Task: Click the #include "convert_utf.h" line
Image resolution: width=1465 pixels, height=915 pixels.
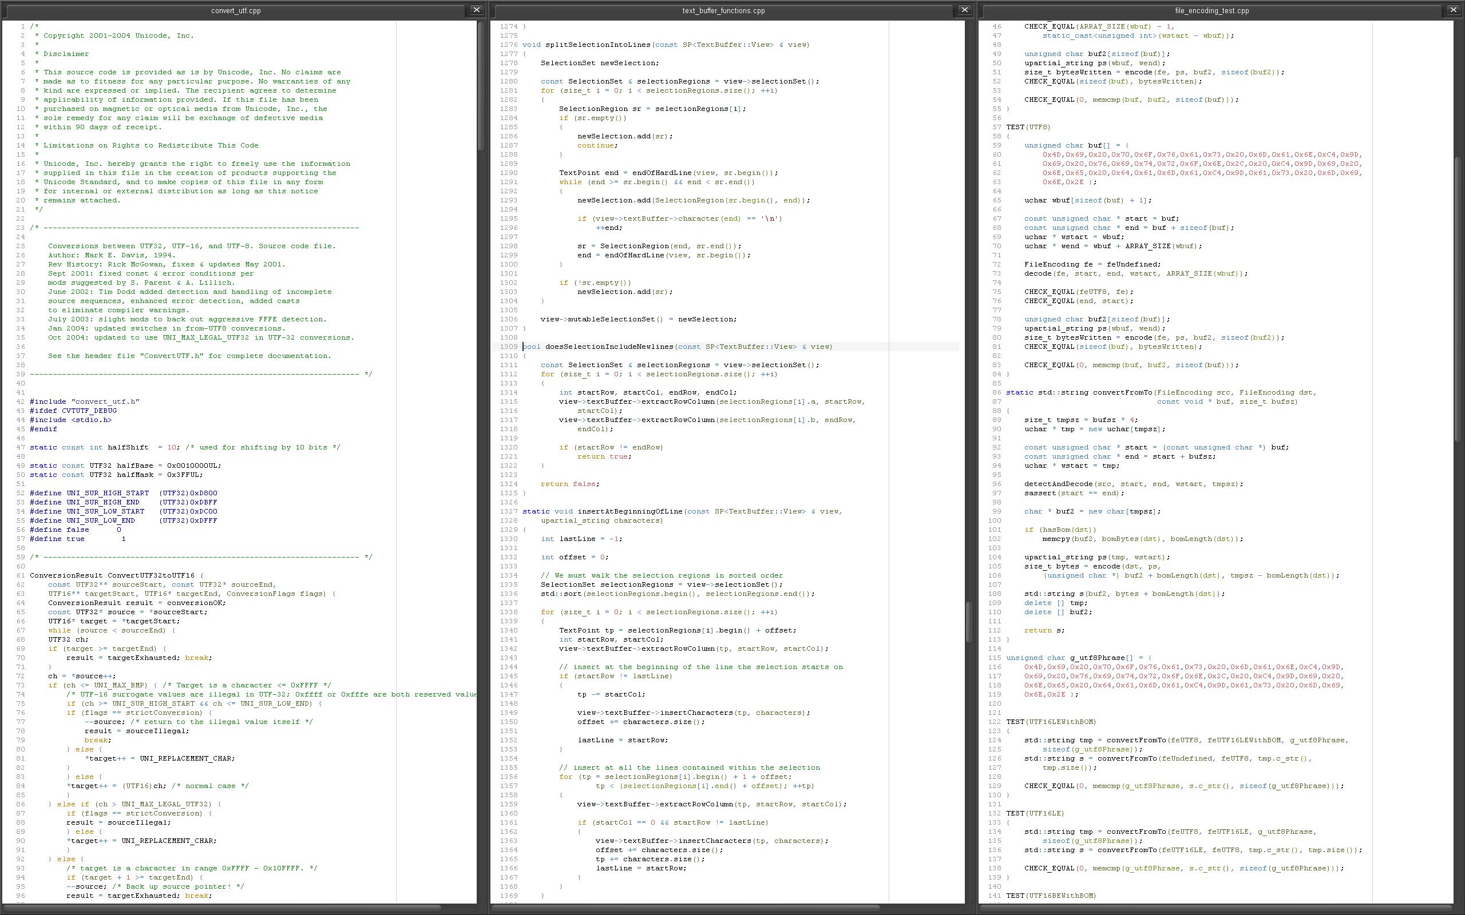Action: point(85,402)
